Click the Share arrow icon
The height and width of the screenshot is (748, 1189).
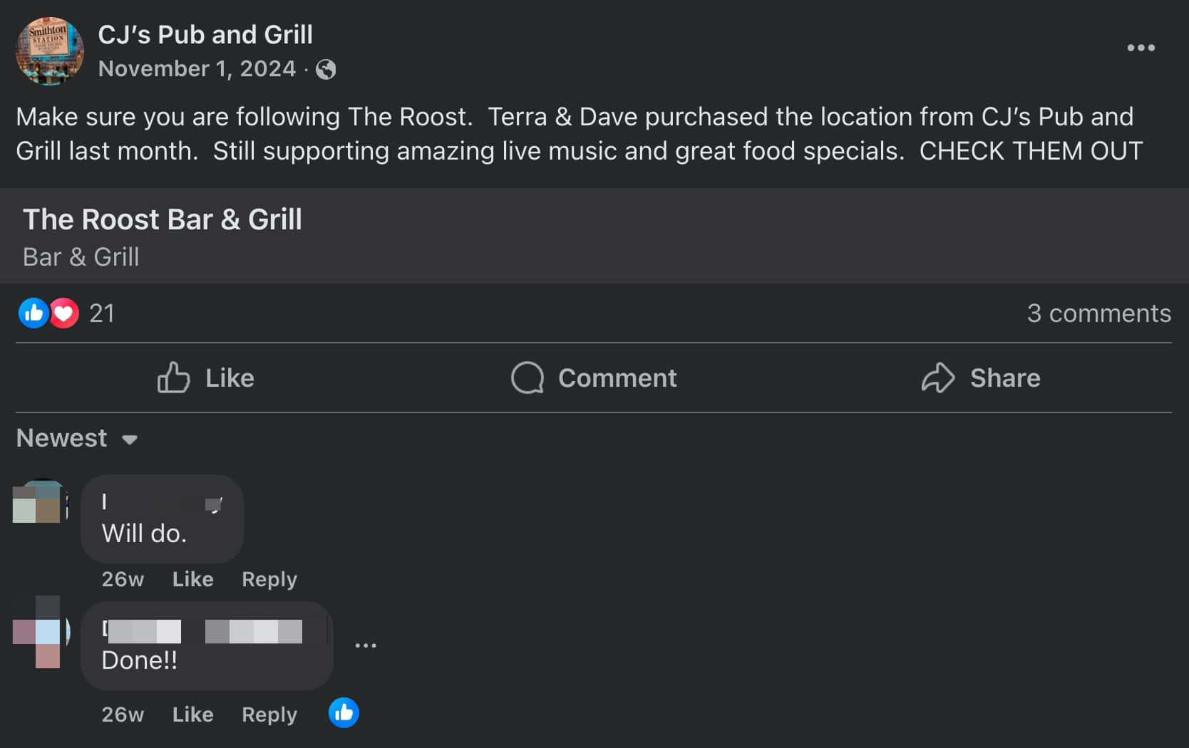tap(940, 378)
